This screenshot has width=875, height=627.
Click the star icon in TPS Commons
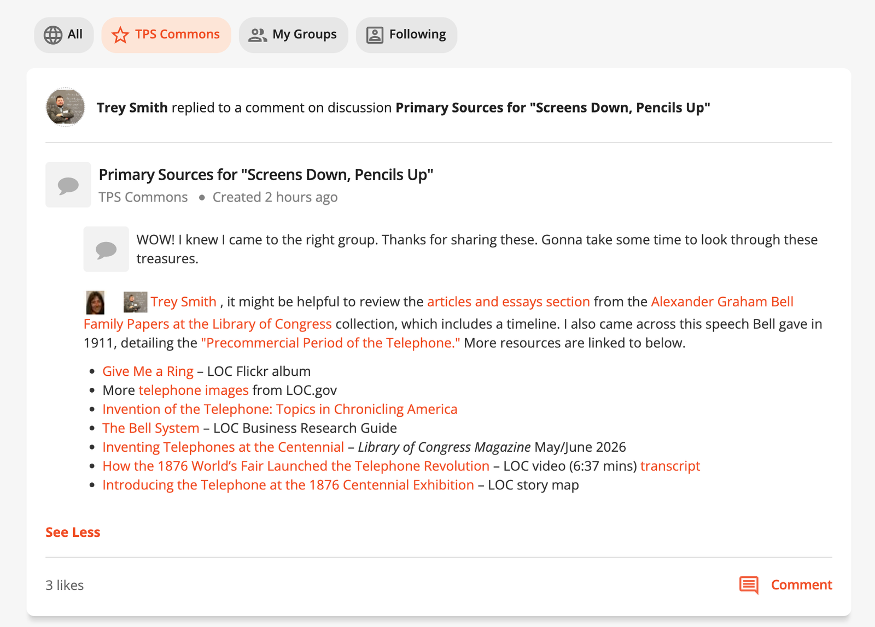click(120, 35)
